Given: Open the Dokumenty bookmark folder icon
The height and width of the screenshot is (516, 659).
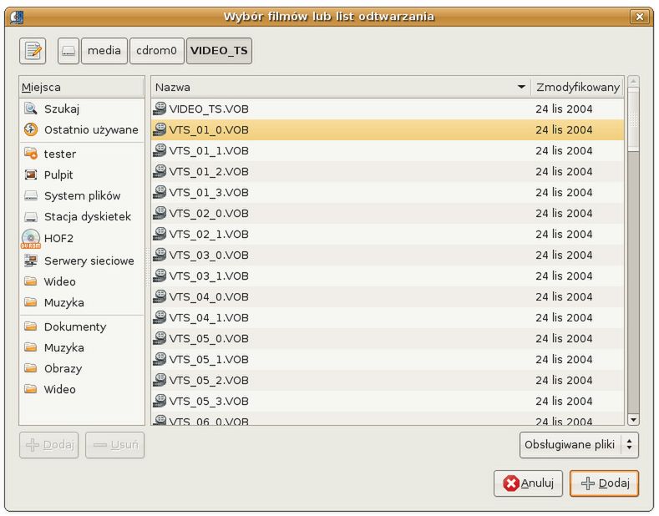Looking at the screenshot, I should point(31,326).
